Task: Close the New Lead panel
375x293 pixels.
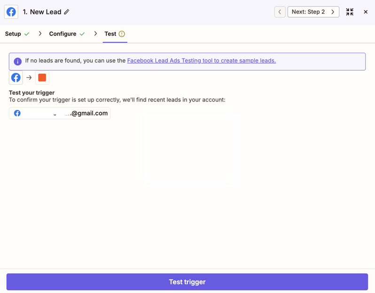Action: point(366,12)
